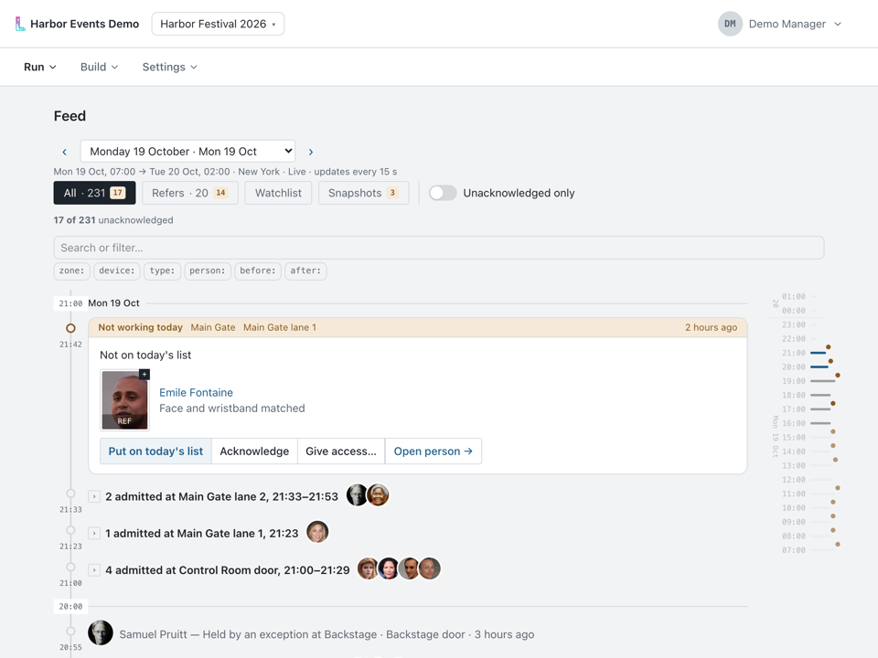The width and height of the screenshot is (878, 658).
Task: Jump to 07:00 on the mini timeline
Action: coord(794,550)
